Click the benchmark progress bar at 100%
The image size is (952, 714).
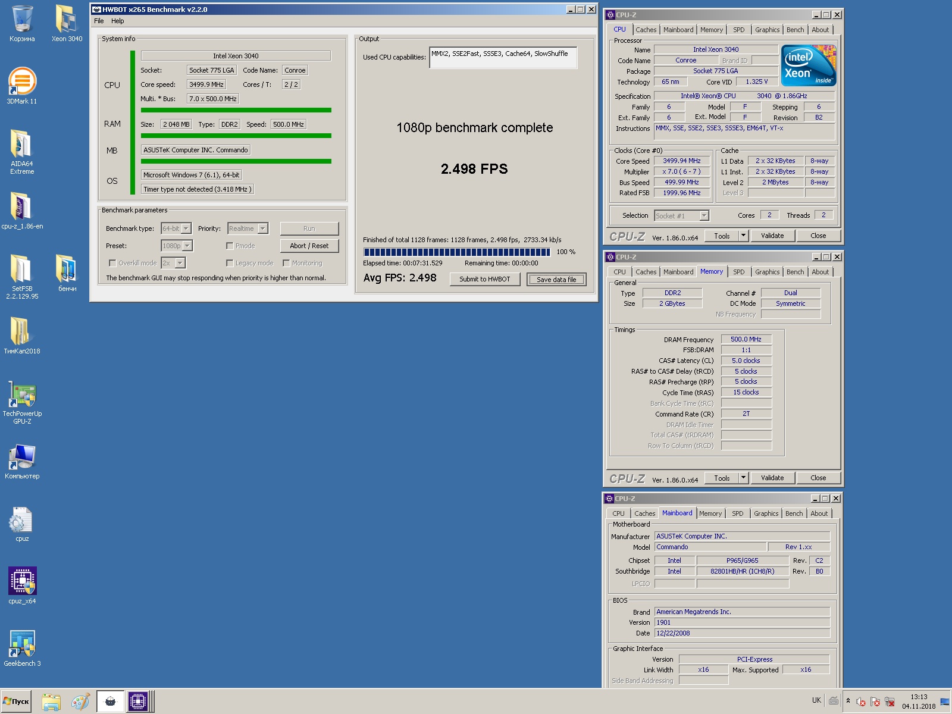click(x=457, y=252)
